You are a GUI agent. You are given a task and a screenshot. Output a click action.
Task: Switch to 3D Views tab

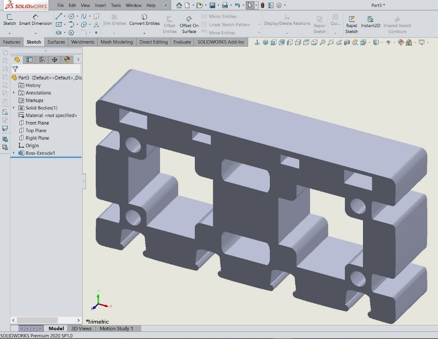81,329
